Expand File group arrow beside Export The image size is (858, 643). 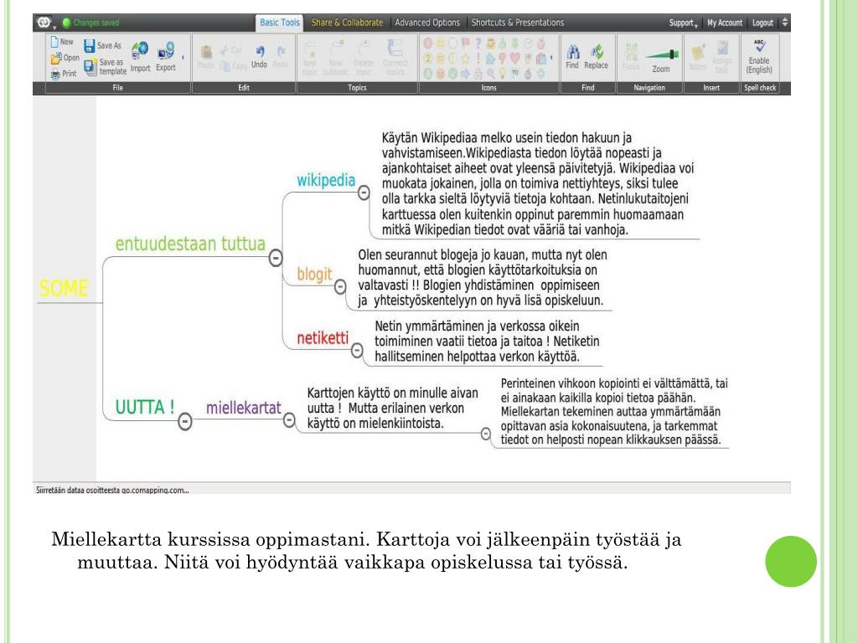(x=183, y=58)
